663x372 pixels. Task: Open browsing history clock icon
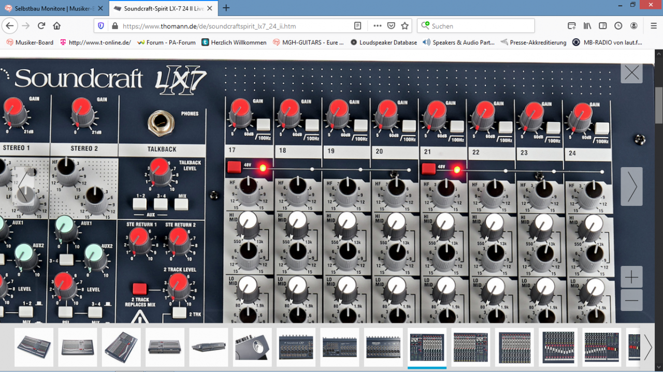pos(618,26)
